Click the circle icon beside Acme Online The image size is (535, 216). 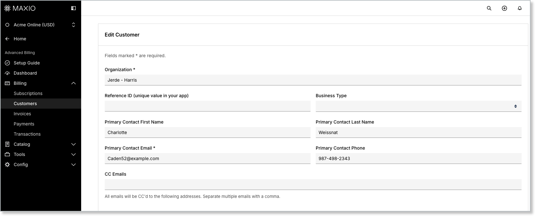(x=7, y=25)
